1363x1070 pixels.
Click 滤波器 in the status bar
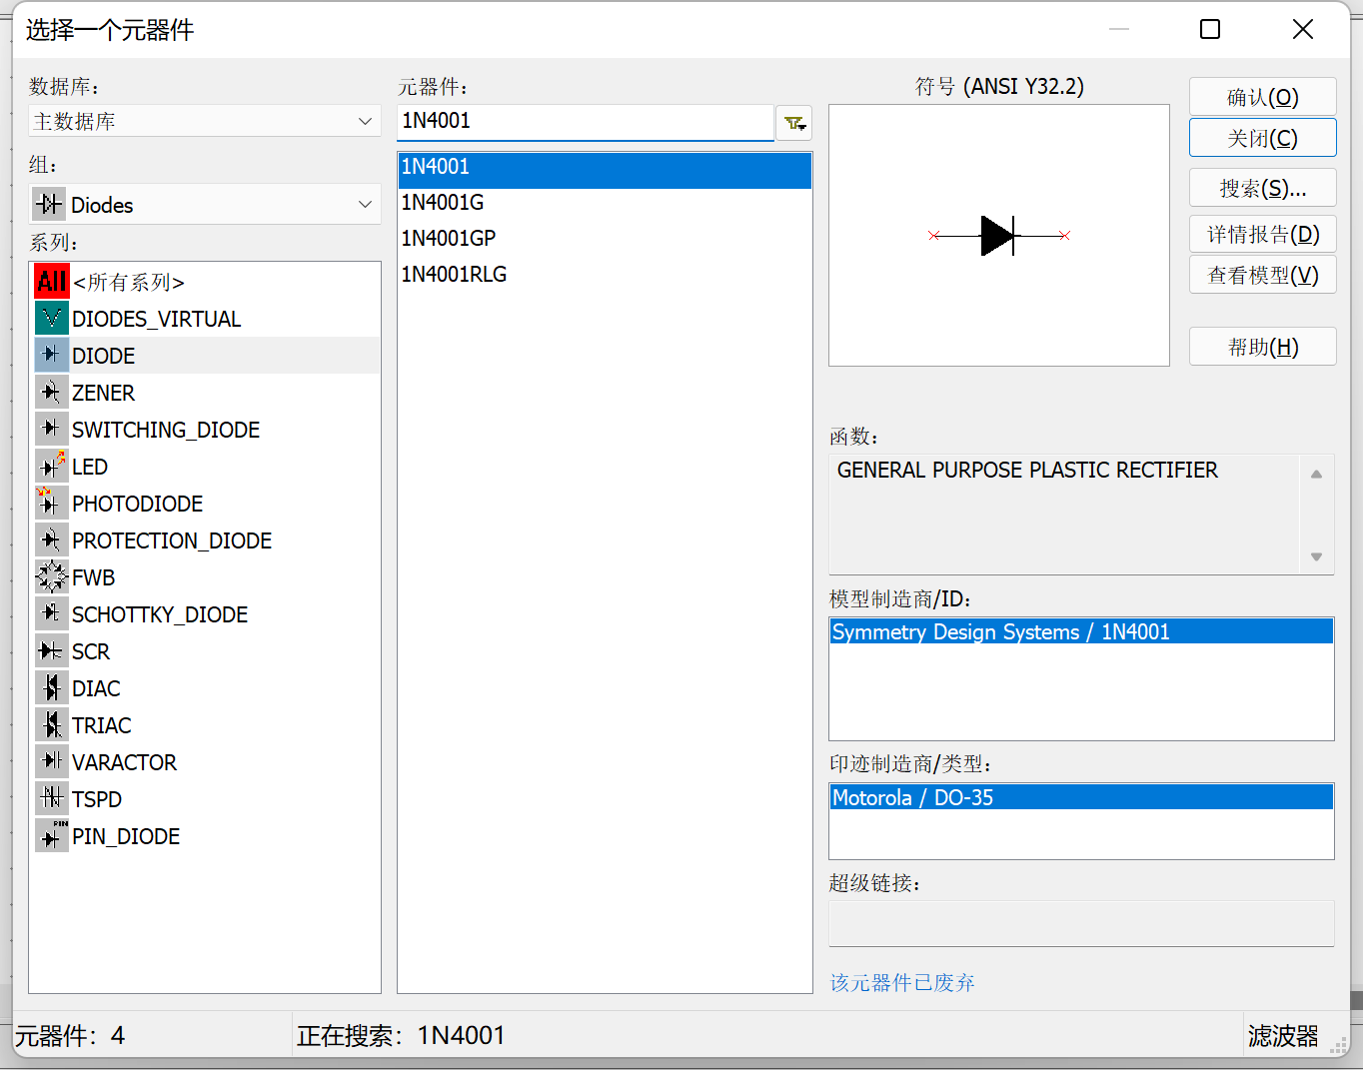pos(1283,1036)
